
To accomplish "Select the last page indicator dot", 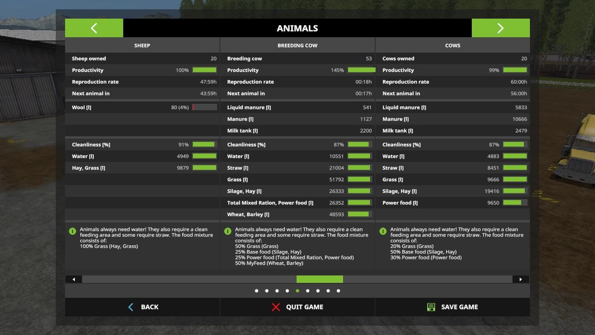I will [x=338, y=291].
